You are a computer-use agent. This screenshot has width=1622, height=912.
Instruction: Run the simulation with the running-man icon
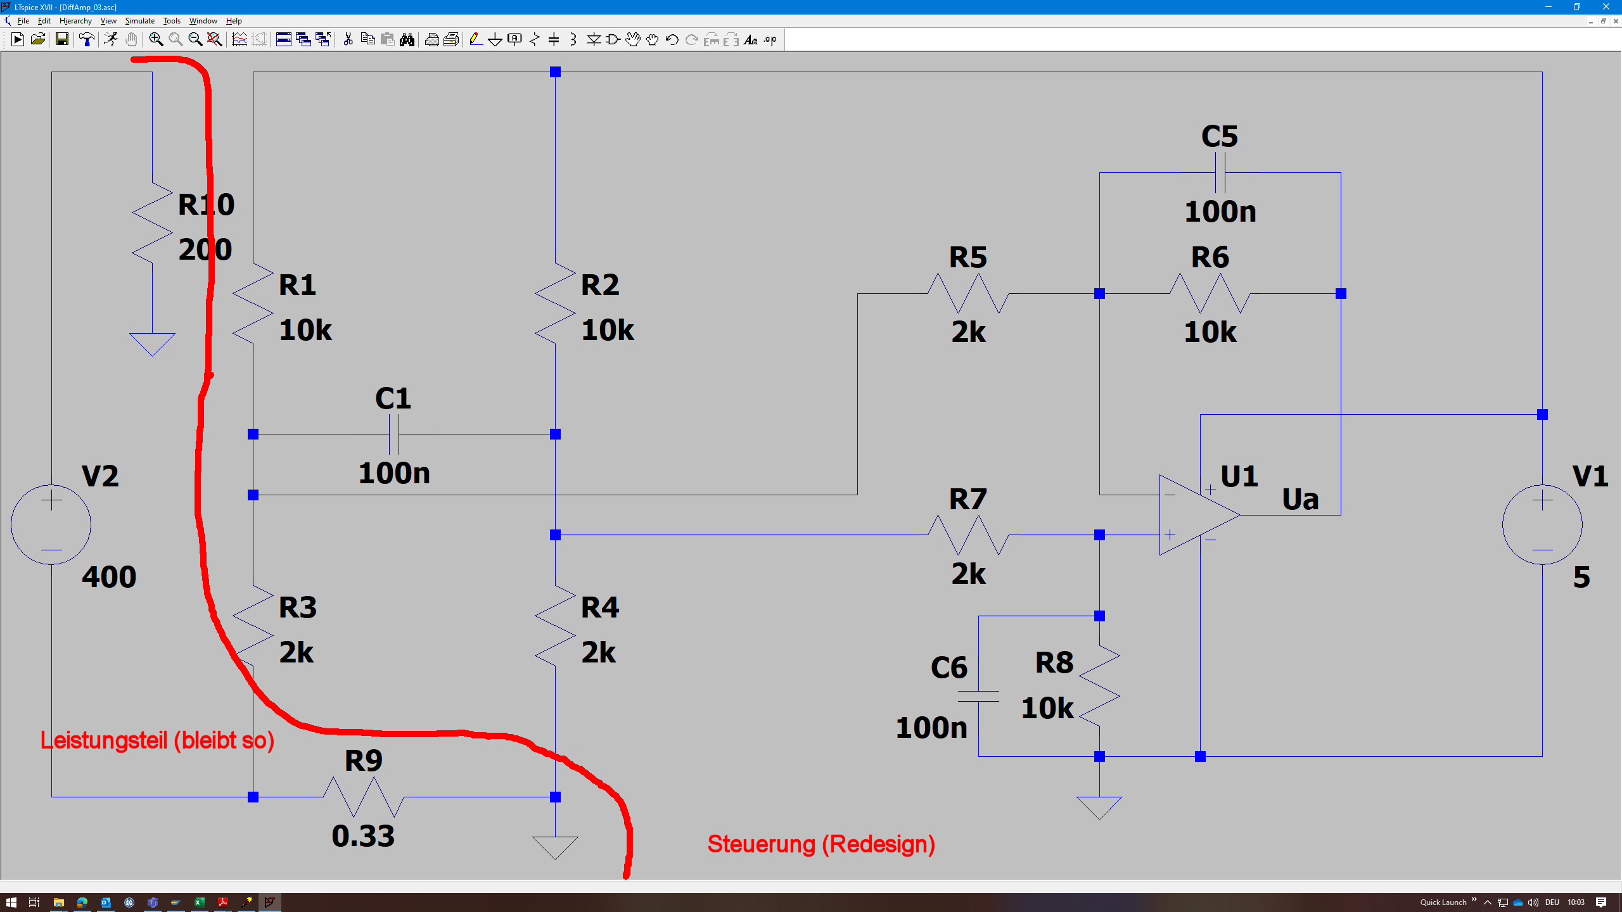(111, 40)
